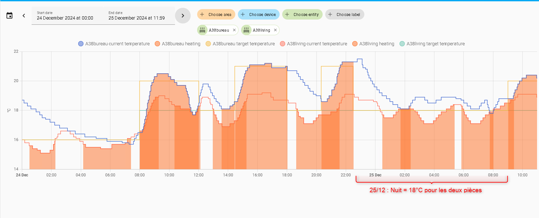Toggle A38bureau current temperature series
539x218 pixels.
coord(114,44)
